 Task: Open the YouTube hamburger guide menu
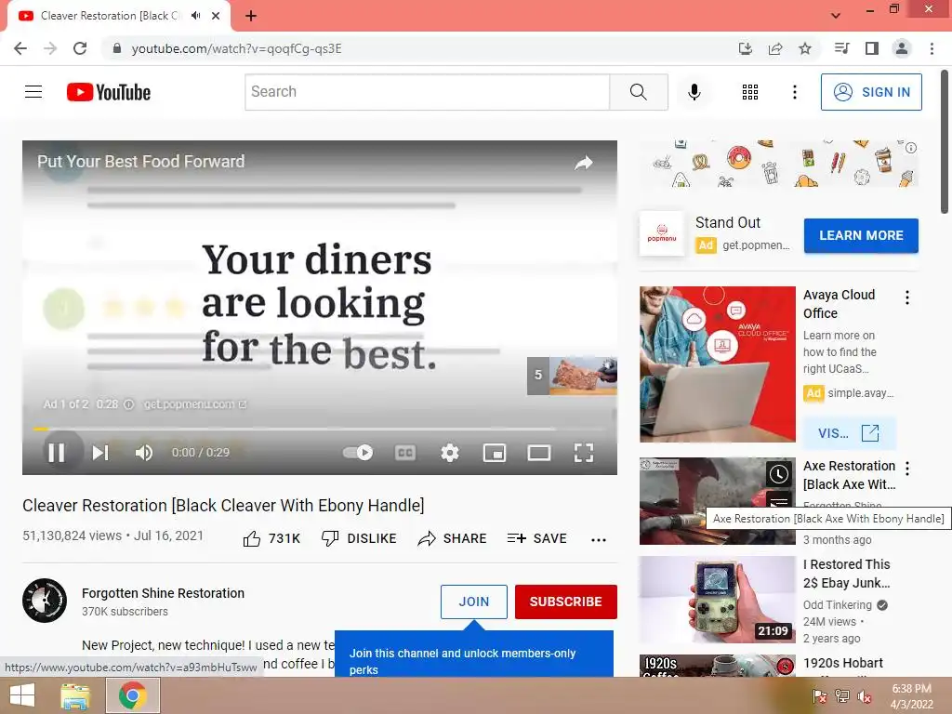coord(33,92)
